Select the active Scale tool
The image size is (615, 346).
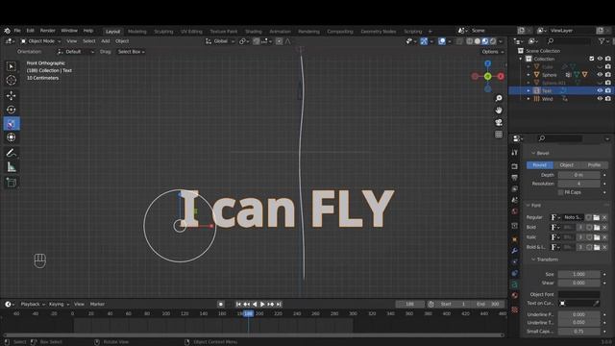tap(12, 124)
